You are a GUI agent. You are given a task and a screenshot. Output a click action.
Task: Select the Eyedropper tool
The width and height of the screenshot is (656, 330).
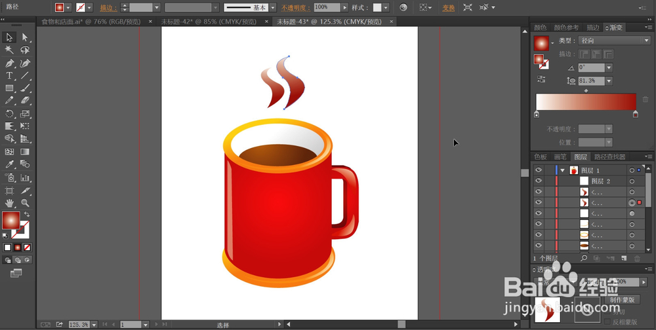9,164
